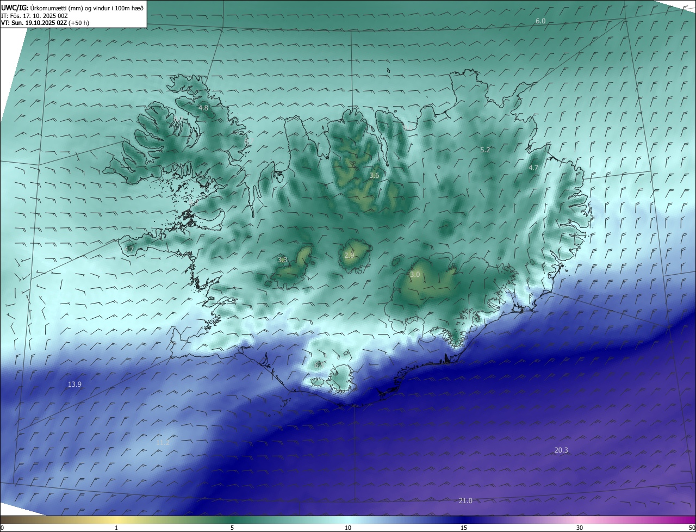The image size is (696, 532).
Task: Click the color scale tick labeled '15'
Action: tap(464, 528)
